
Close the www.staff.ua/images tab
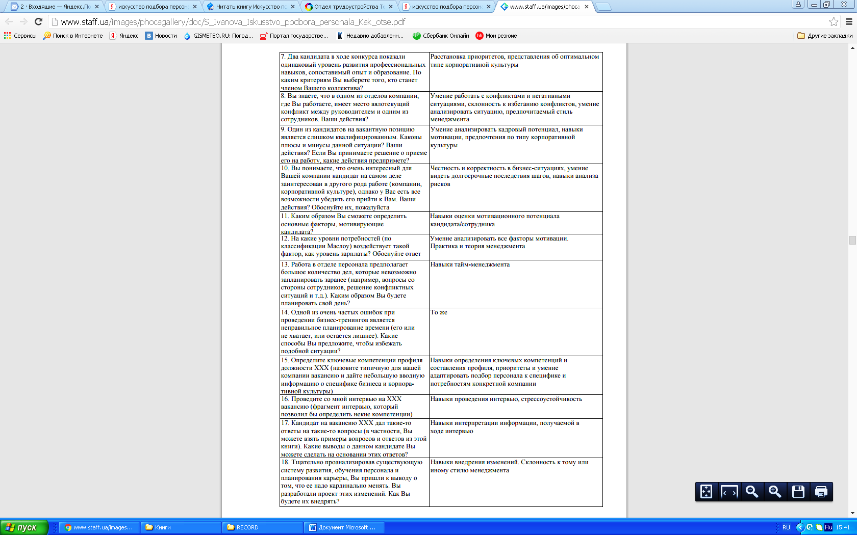point(587,7)
